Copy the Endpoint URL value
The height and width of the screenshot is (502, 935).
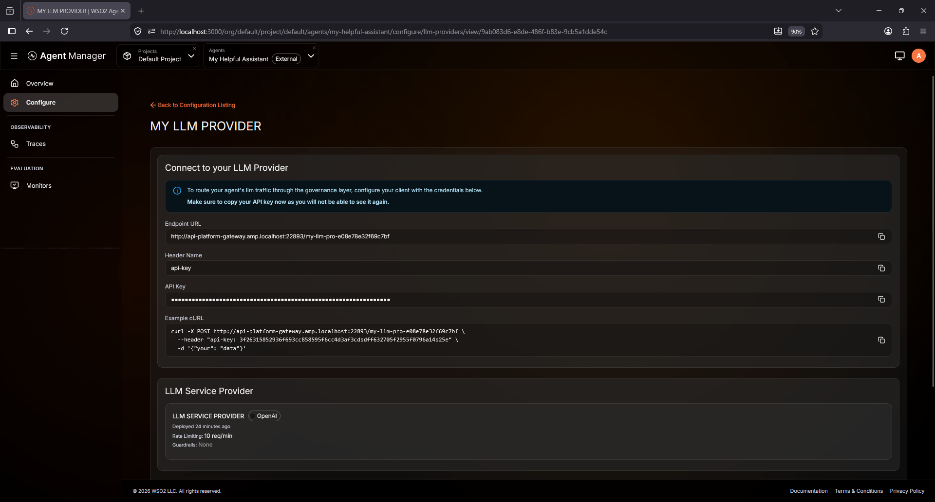coord(881,236)
